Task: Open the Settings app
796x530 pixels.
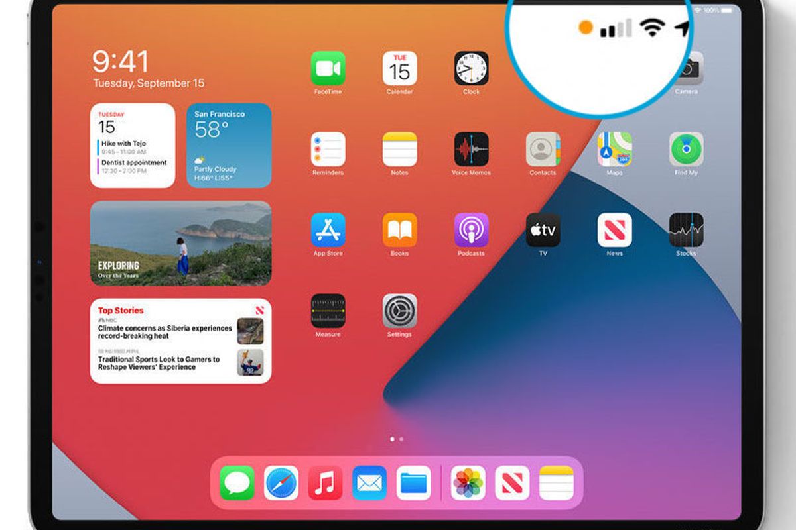Action: [x=400, y=311]
